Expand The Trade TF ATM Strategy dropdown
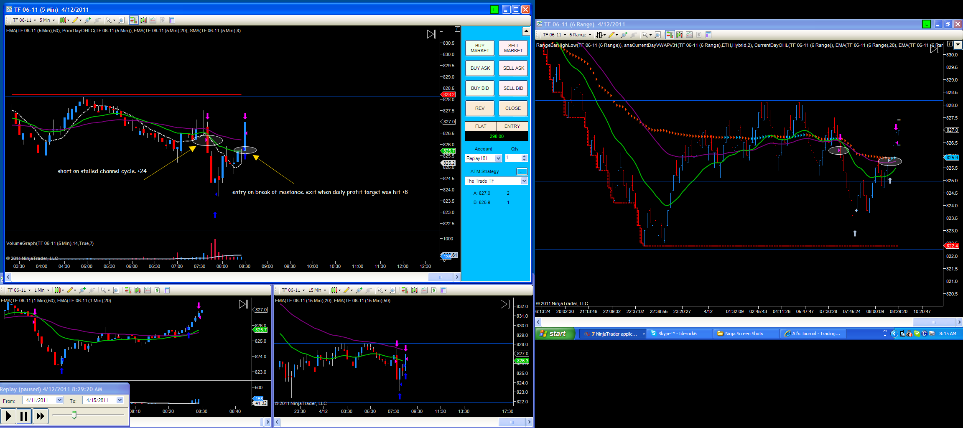Viewport: 963px width, 428px height. [524, 181]
